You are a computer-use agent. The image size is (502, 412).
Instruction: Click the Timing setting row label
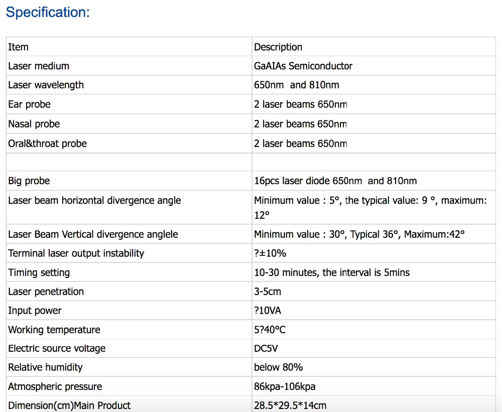coord(39,272)
